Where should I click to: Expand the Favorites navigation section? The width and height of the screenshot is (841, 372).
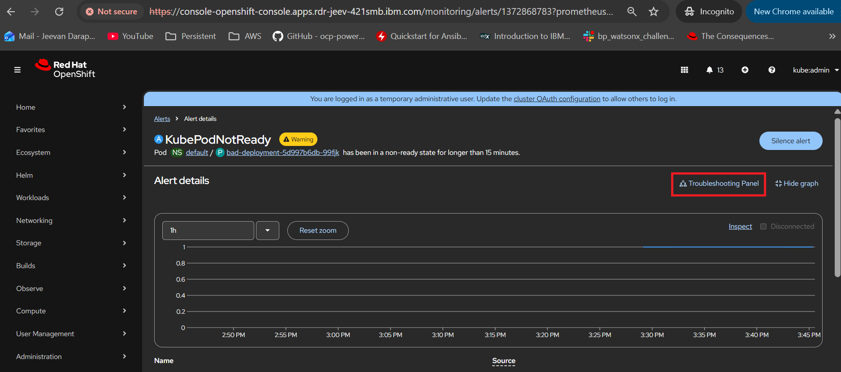pos(71,130)
